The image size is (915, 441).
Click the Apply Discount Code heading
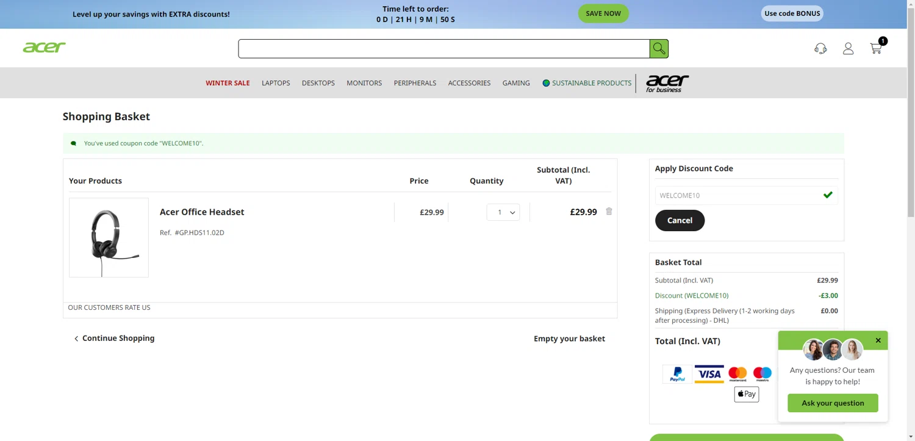point(694,168)
